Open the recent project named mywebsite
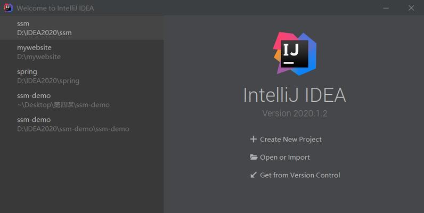Image resolution: width=424 pixels, height=213 pixels. click(x=81, y=52)
